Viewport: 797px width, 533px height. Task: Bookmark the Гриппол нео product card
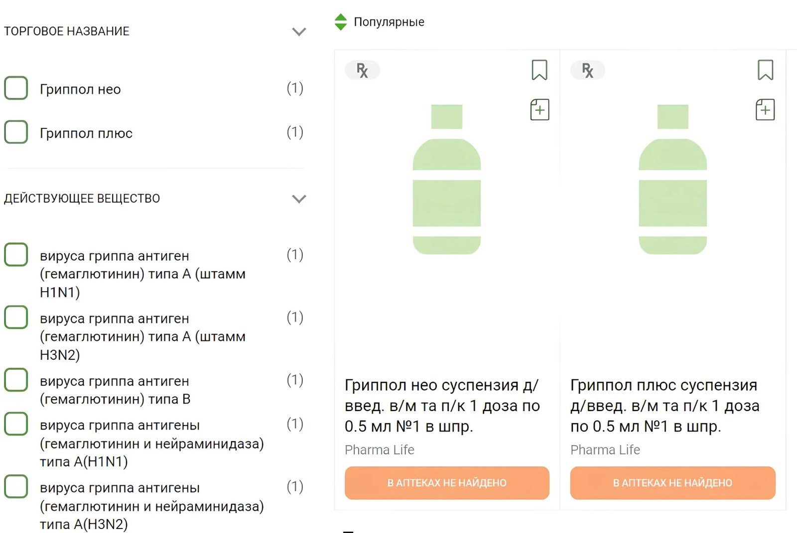pyautogui.click(x=539, y=70)
